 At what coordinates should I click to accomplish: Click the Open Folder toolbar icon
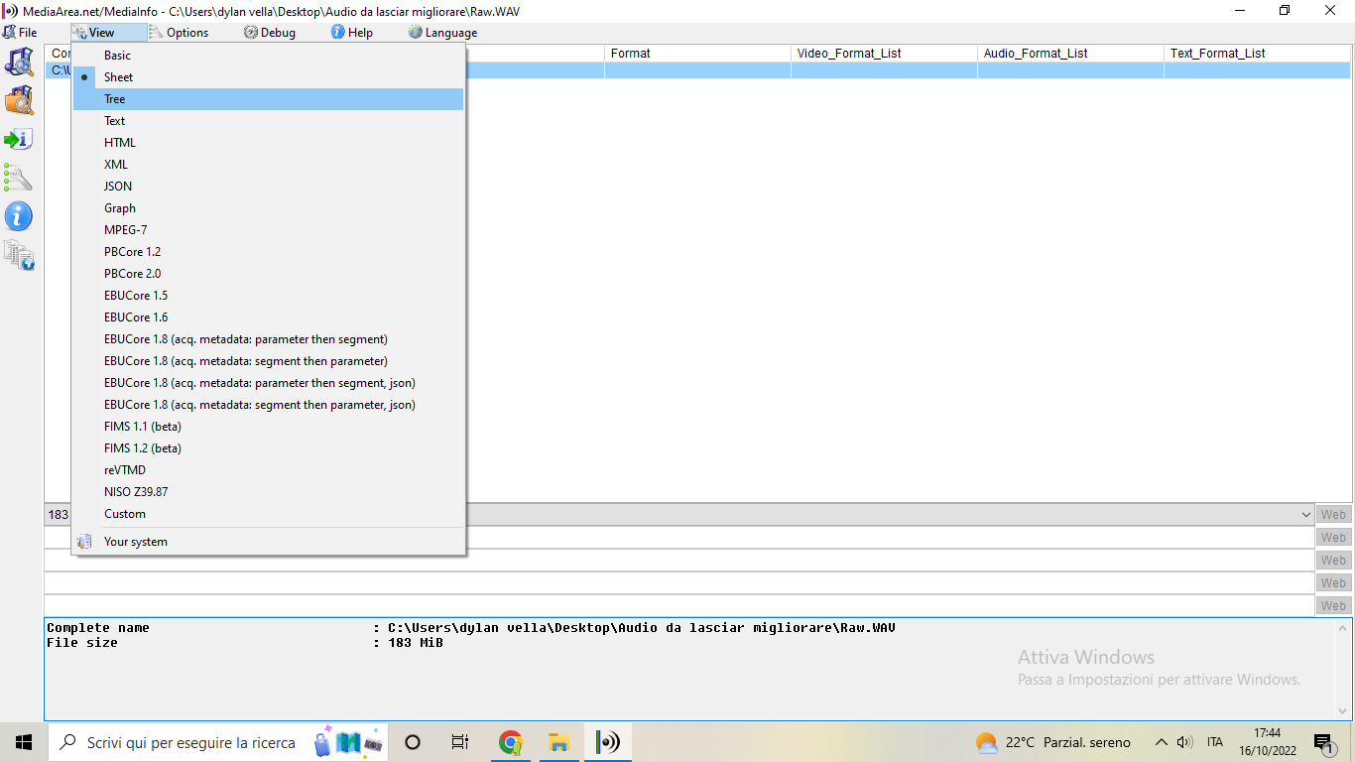coord(19,100)
